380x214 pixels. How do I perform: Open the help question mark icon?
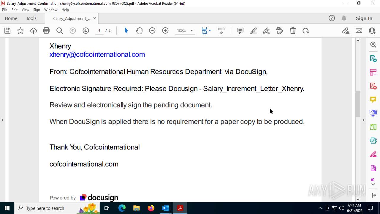pos(332,18)
